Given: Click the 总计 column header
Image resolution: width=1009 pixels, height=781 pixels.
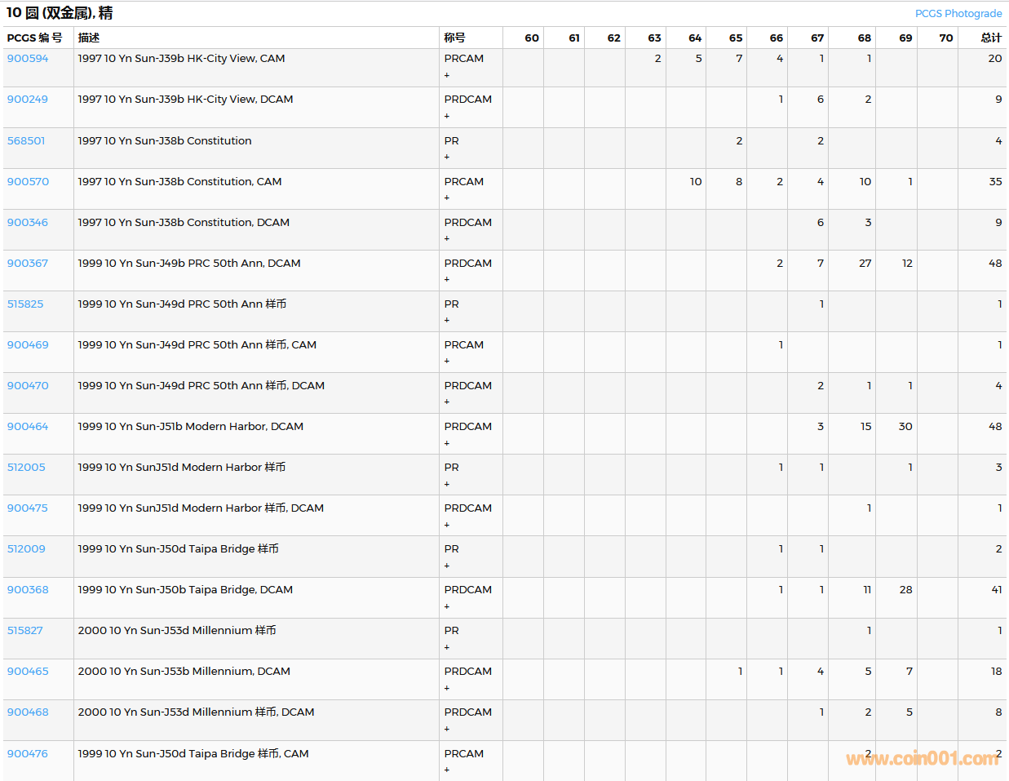Looking at the screenshot, I should [990, 38].
